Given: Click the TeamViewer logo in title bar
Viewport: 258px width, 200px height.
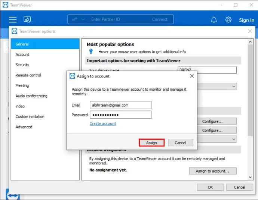Looking at the screenshot, I should (x=5, y=5).
